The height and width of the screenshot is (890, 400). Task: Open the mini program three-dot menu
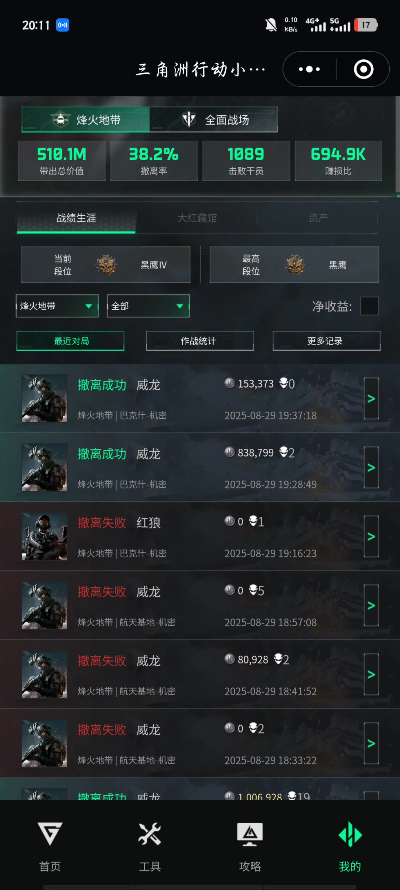pos(309,69)
